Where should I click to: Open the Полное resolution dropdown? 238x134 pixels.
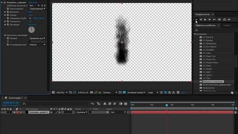click(110, 93)
